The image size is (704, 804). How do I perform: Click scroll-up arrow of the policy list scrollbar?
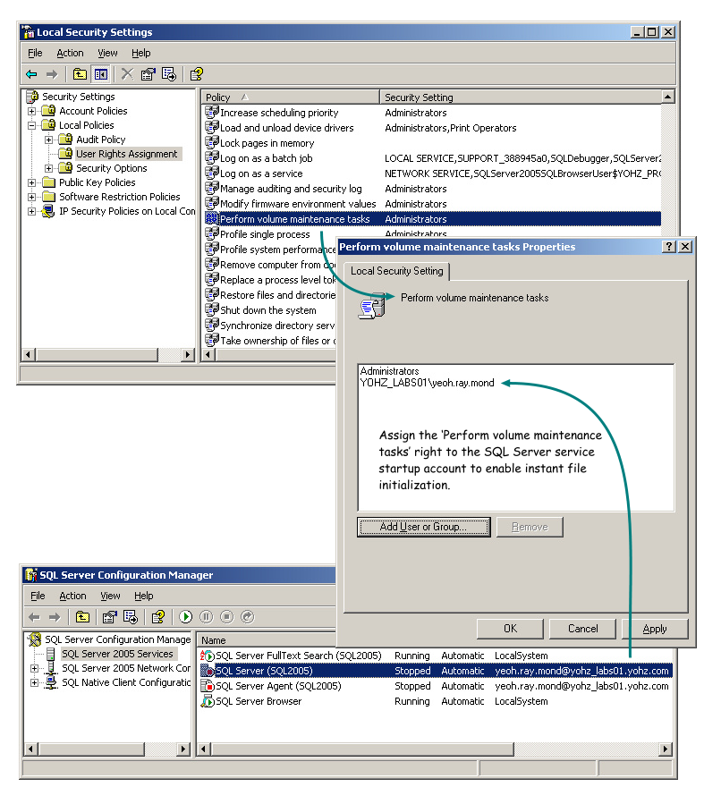668,97
